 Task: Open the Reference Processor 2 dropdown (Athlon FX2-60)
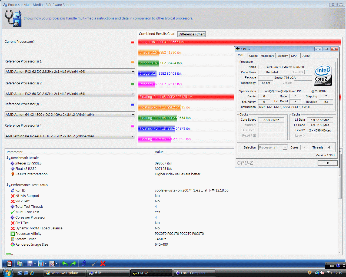point(70,94)
